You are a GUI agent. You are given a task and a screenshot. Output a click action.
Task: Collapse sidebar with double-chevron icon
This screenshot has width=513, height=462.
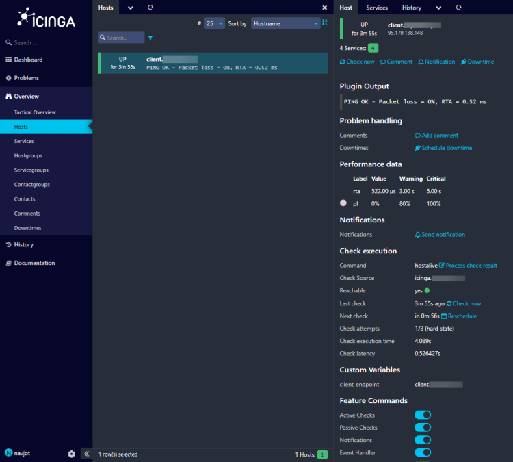click(86, 454)
